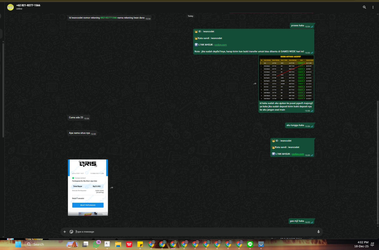Image resolution: width=379 pixels, height=250 pixels.
Task: Open Task View from the taskbar
Action: click(85, 244)
